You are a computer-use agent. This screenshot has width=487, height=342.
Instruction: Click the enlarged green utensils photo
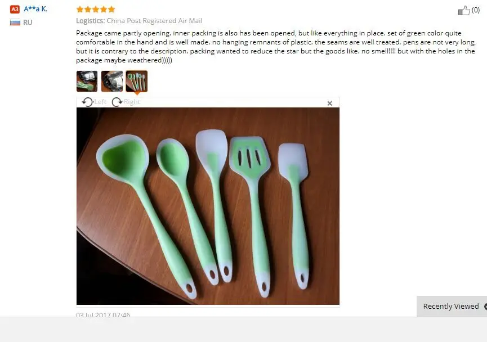pyautogui.click(x=208, y=206)
